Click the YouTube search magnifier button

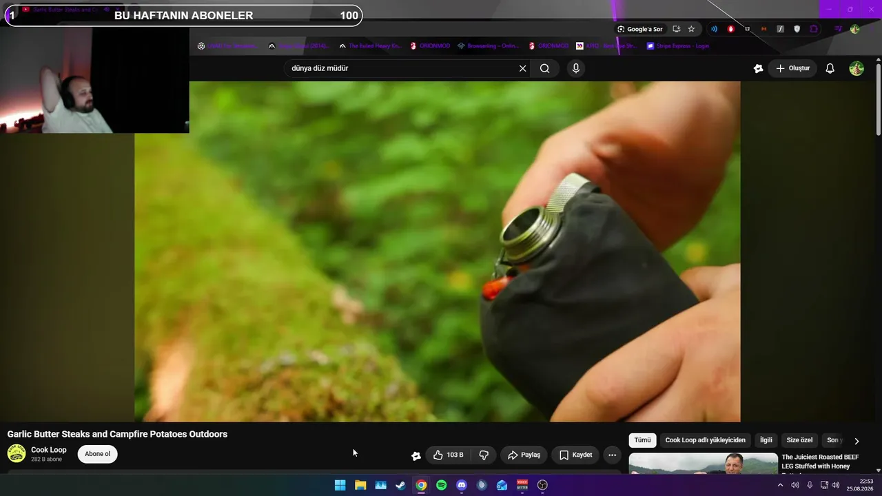click(x=544, y=68)
